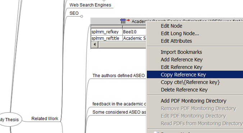Click the attribute table icon on the node
The width and height of the screenshot is (243, 133).
tap(123, 21)
